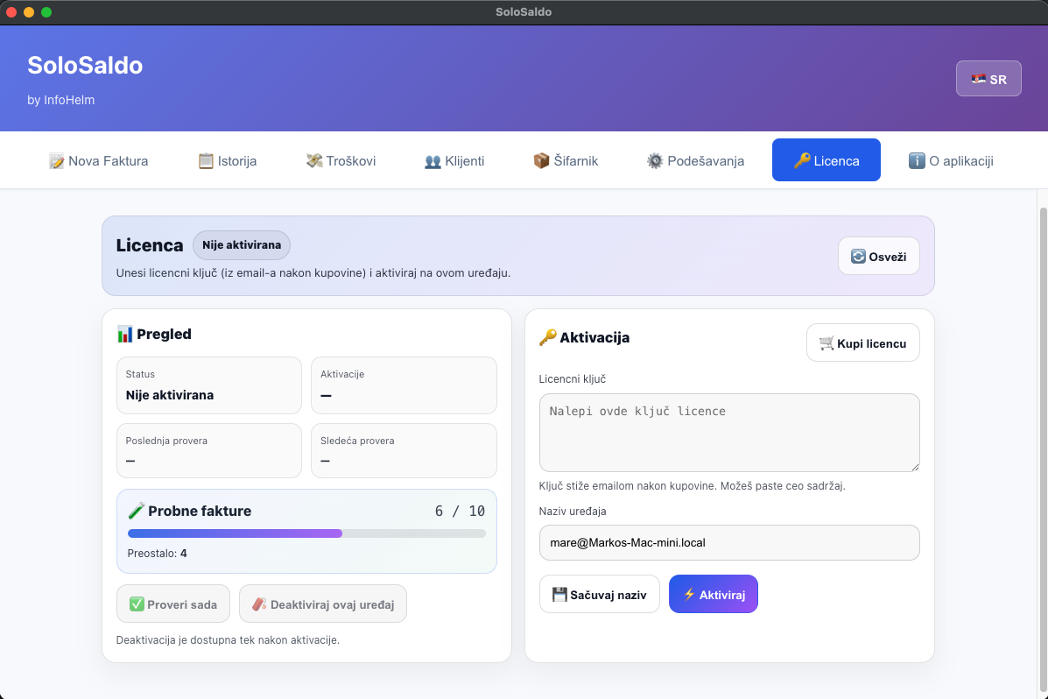Click the Osveži button
The height and width of the screenshot is (699, 1048).
[878, 256]
